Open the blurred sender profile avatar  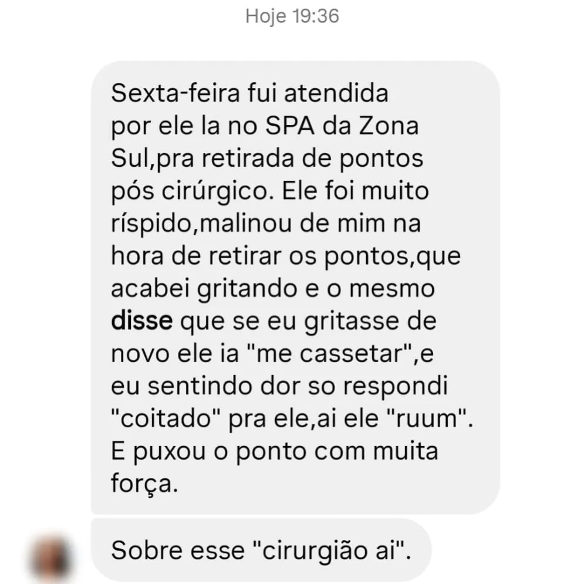tap(51, 559)
